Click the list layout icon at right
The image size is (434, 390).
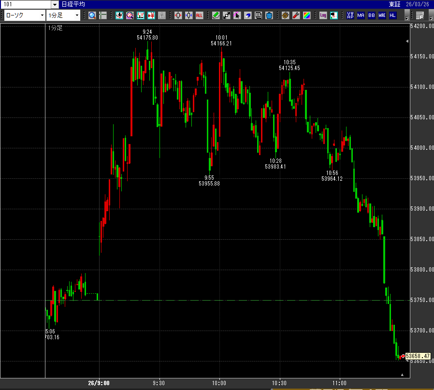coord(420,15)
